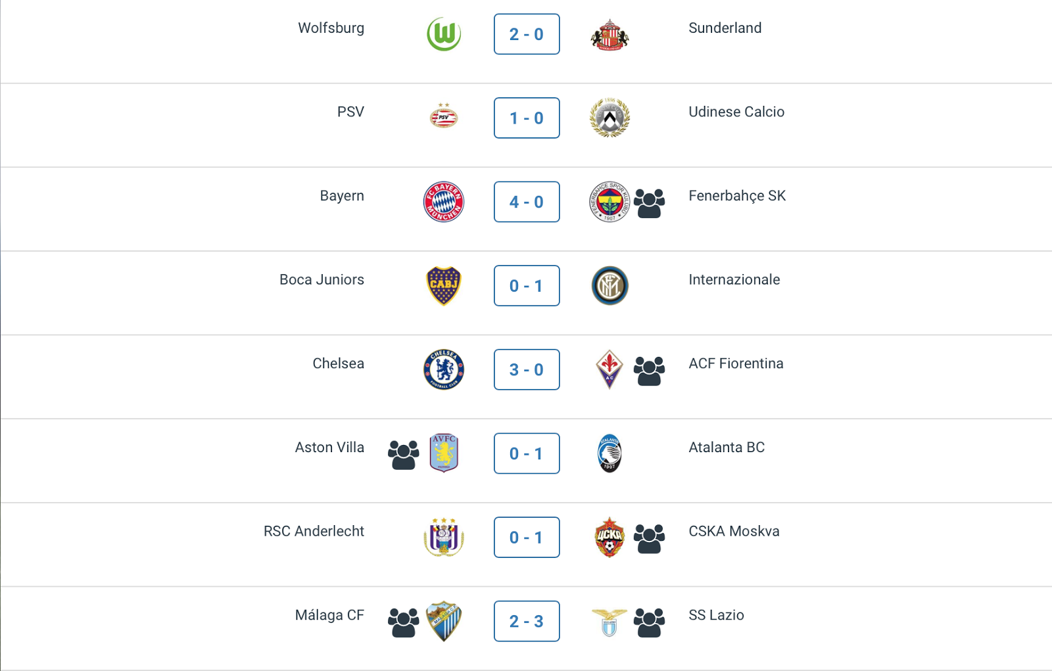Click the group icon beside Málaga CF
The width and height of the screenshot is (1052, 671).
pos(403,622)
